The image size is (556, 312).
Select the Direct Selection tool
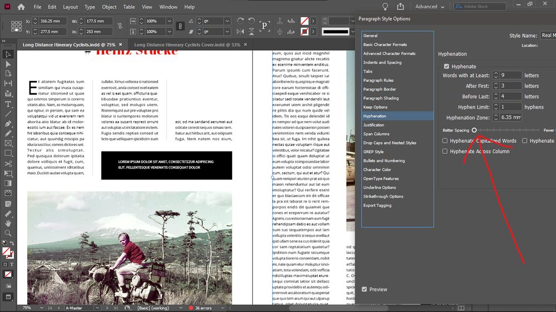click(8, 64)
